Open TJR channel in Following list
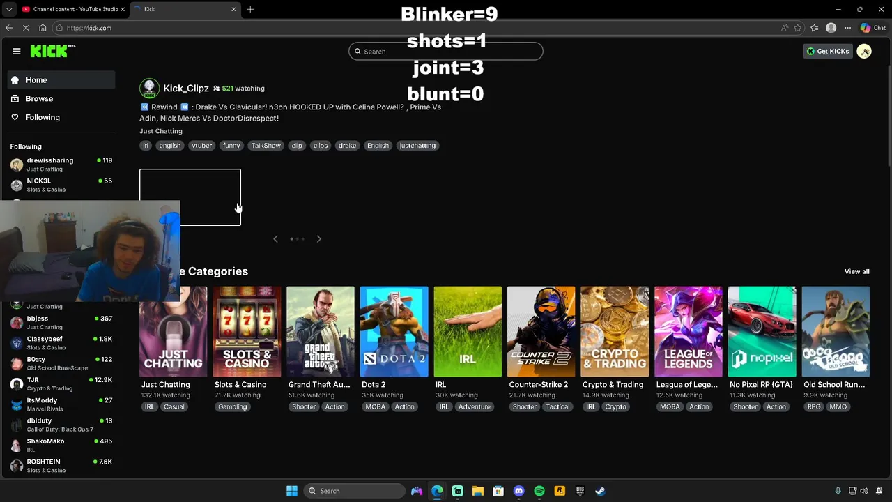Screen dimensions: 892x502 tap(61, 383)
